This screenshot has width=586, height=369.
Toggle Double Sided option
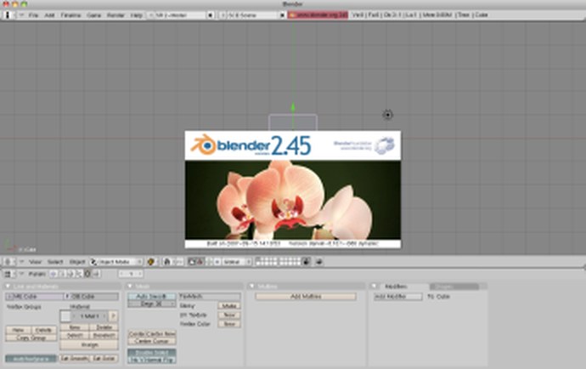(x=152, y=353)
